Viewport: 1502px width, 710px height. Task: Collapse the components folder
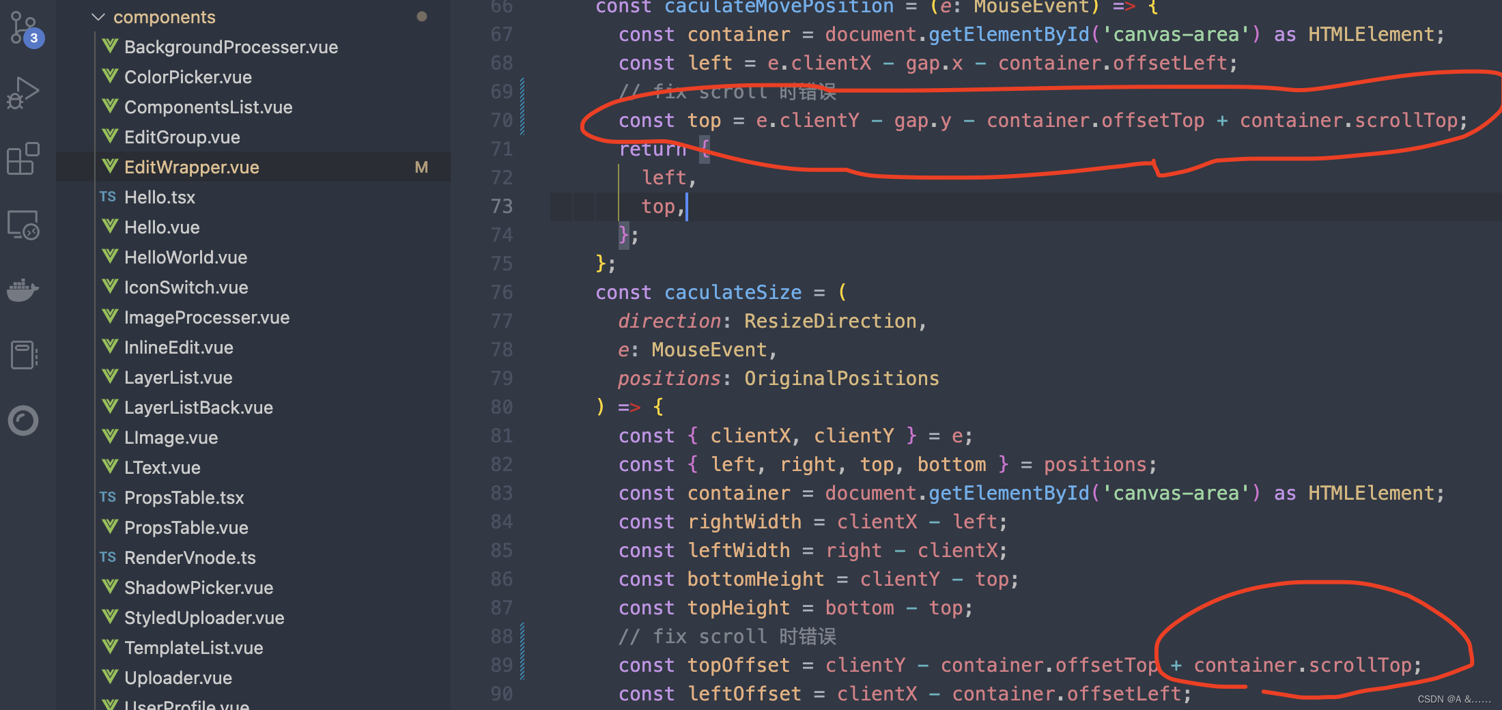(164, 17)
